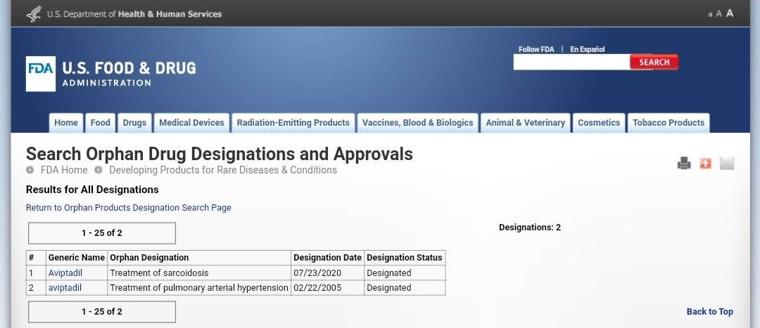Open the Food navigation tab
This screenshot has width=760, height=328.
(101, 123)
